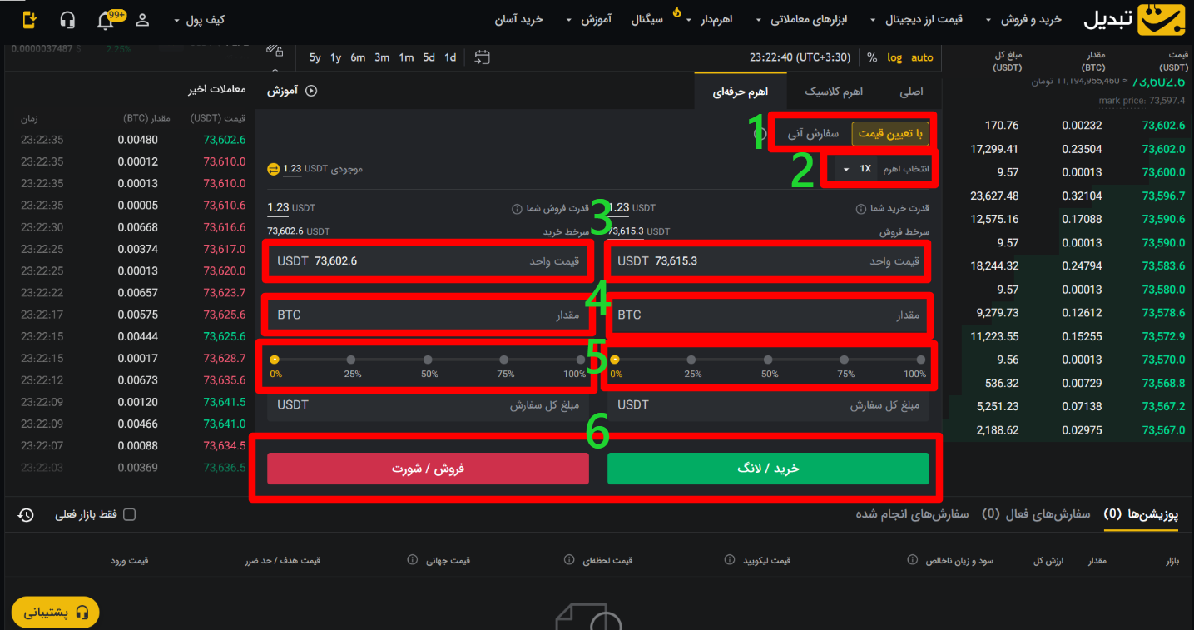Click the notifications bell icon
1194x630 pixels.
pyautogui.click(x=105, y=20)
